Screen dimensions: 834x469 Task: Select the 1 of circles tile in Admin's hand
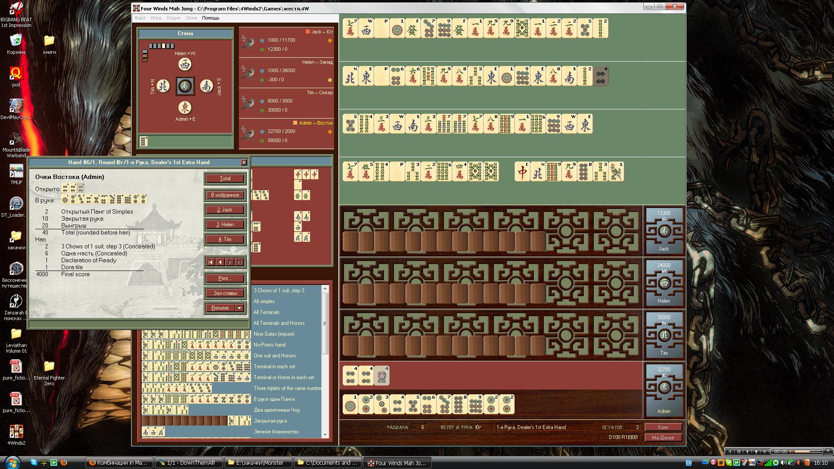[x=351, y=404]
